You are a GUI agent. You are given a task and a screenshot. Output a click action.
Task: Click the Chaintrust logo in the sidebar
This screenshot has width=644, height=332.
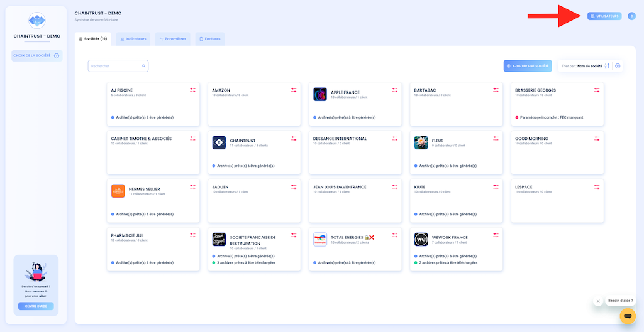(37, 21)
